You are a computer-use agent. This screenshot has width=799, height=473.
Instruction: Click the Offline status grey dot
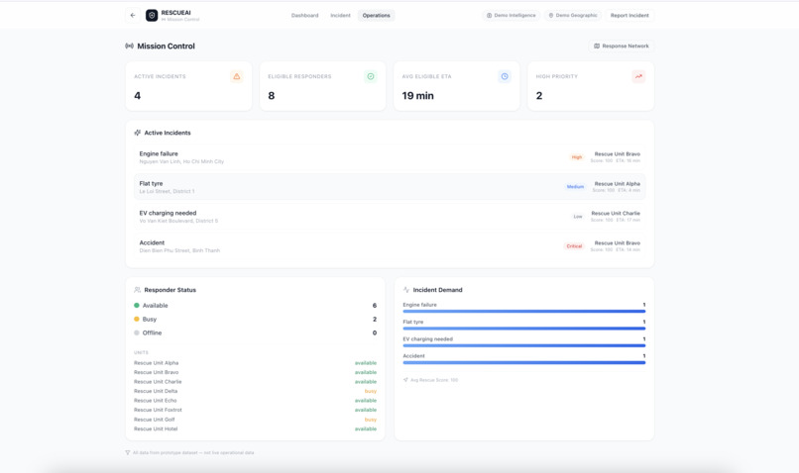pos(137,332)
